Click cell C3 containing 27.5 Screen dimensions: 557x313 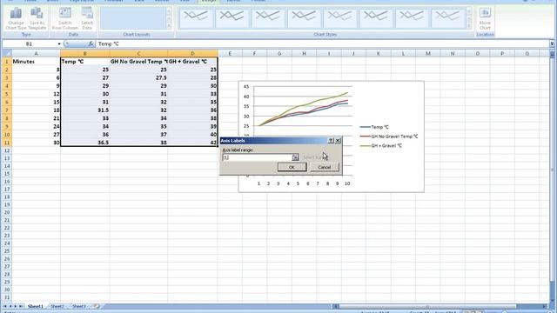coord(138,77)
